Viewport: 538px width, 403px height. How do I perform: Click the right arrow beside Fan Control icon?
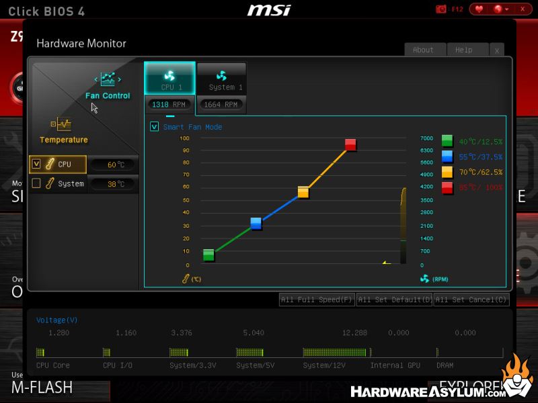coord(120,79)
